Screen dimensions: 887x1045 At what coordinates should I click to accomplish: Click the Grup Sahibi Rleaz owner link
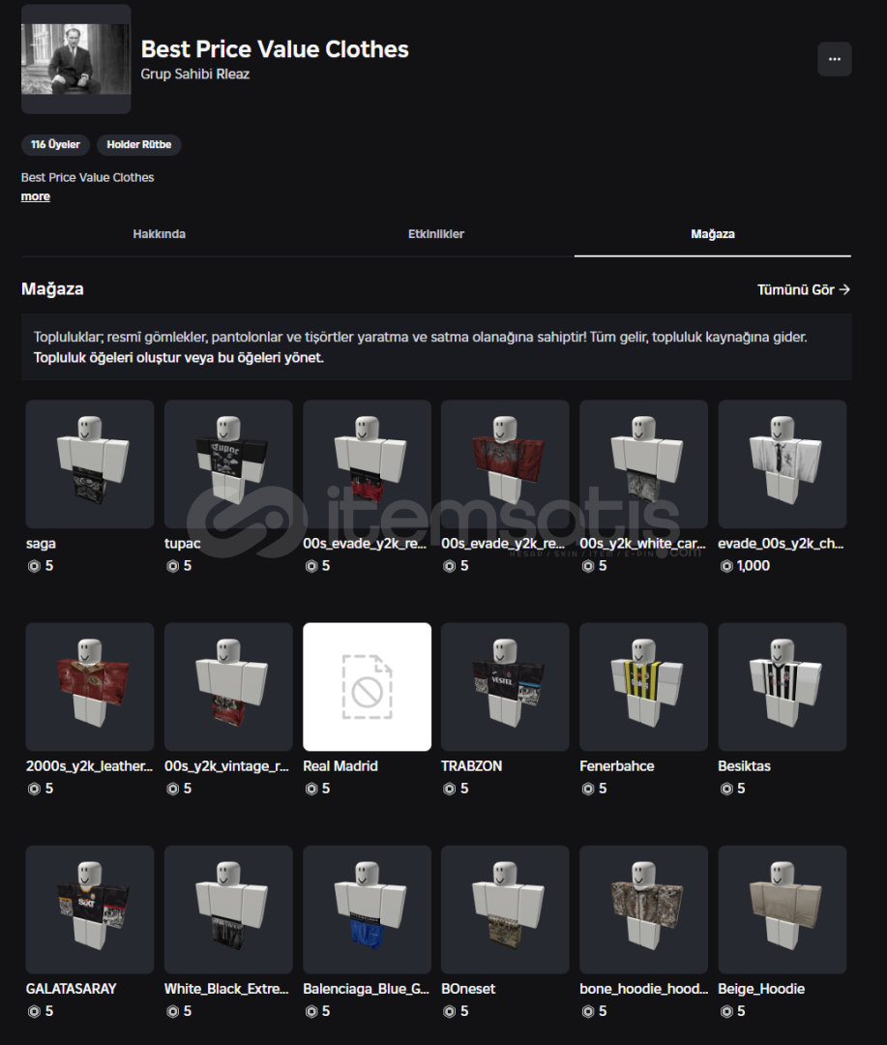coord(195,74)
